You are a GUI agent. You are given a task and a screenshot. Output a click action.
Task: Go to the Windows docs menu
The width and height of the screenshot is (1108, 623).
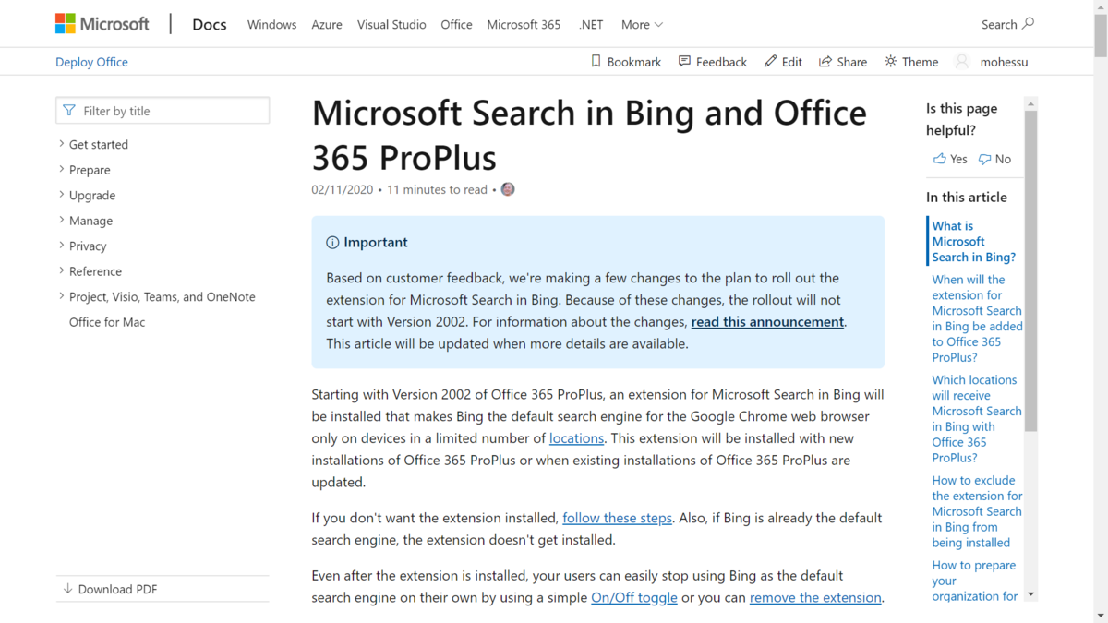point(271,25)
